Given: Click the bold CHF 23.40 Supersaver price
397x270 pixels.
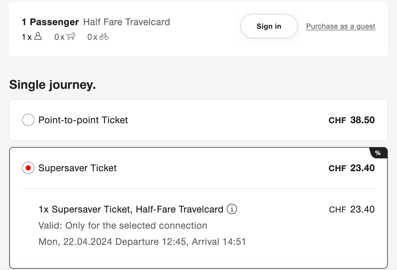Looking at the screenshot, I should [352, 168].
